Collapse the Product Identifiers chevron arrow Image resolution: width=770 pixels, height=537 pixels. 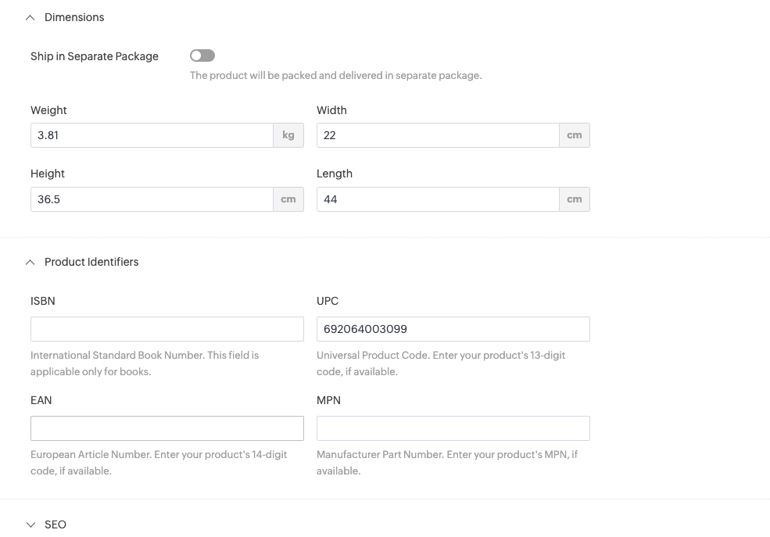tap(30, 263)
